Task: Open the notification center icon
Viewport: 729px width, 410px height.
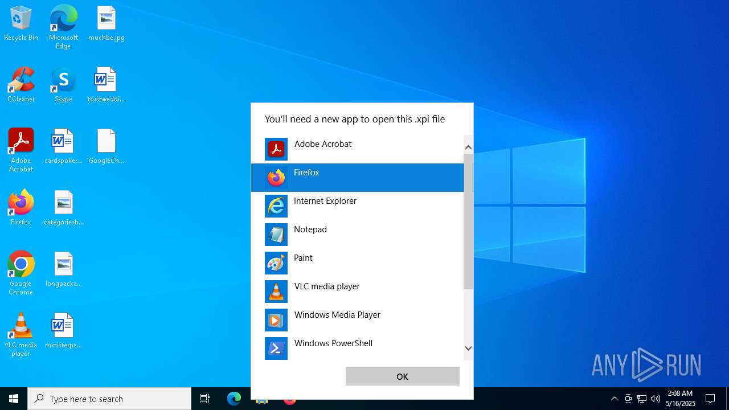Action: click(710, 399)
